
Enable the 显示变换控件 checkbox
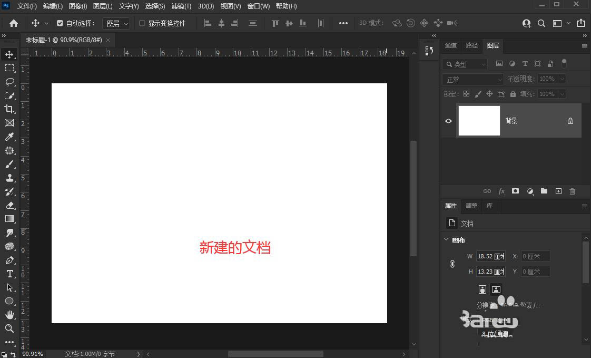142,23
